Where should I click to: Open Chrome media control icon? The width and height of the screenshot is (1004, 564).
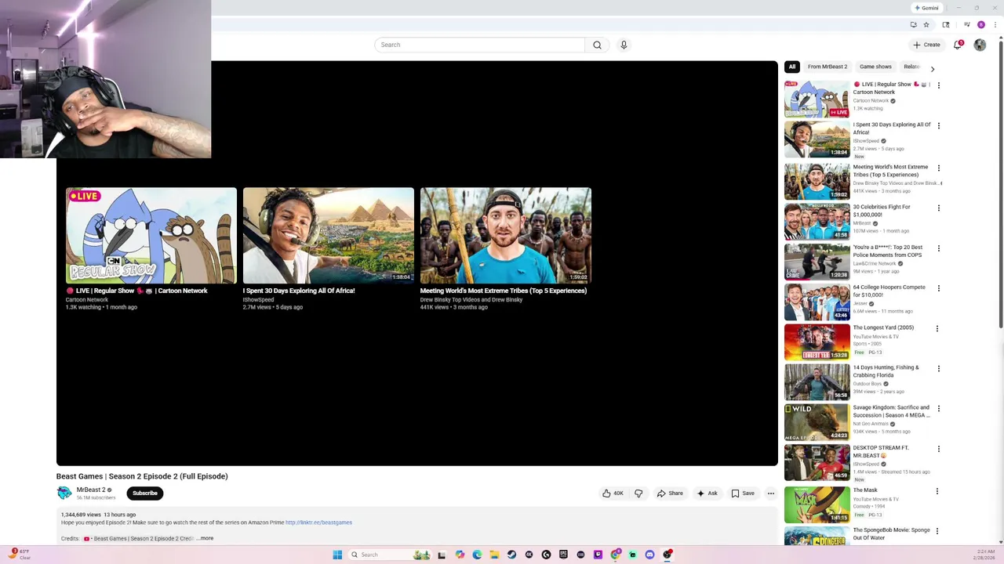coord(967,24)
